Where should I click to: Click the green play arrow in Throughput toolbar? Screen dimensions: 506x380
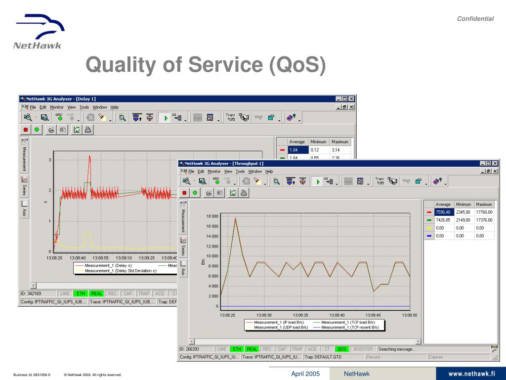tap(318, 182)
